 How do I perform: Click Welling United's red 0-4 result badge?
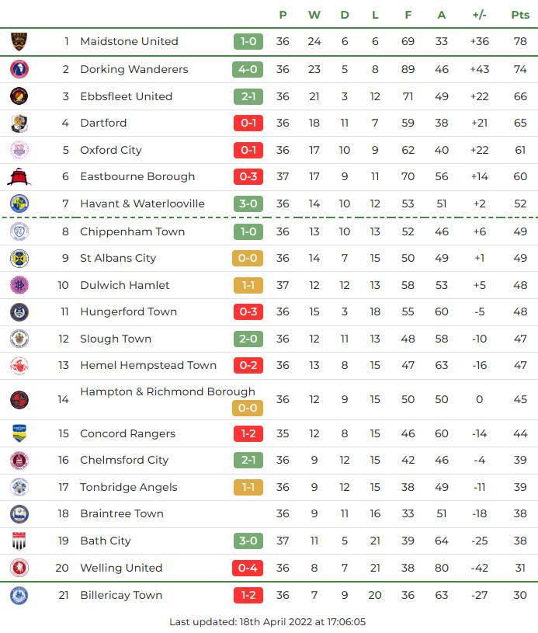pos(248,568)
